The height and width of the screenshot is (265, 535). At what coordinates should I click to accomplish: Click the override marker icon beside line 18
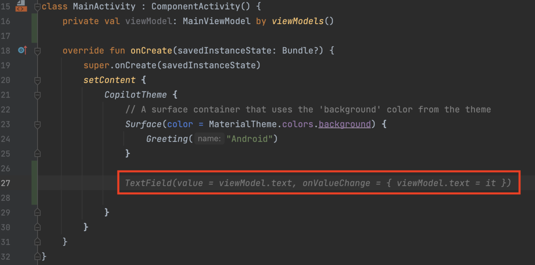coord(22,50)
